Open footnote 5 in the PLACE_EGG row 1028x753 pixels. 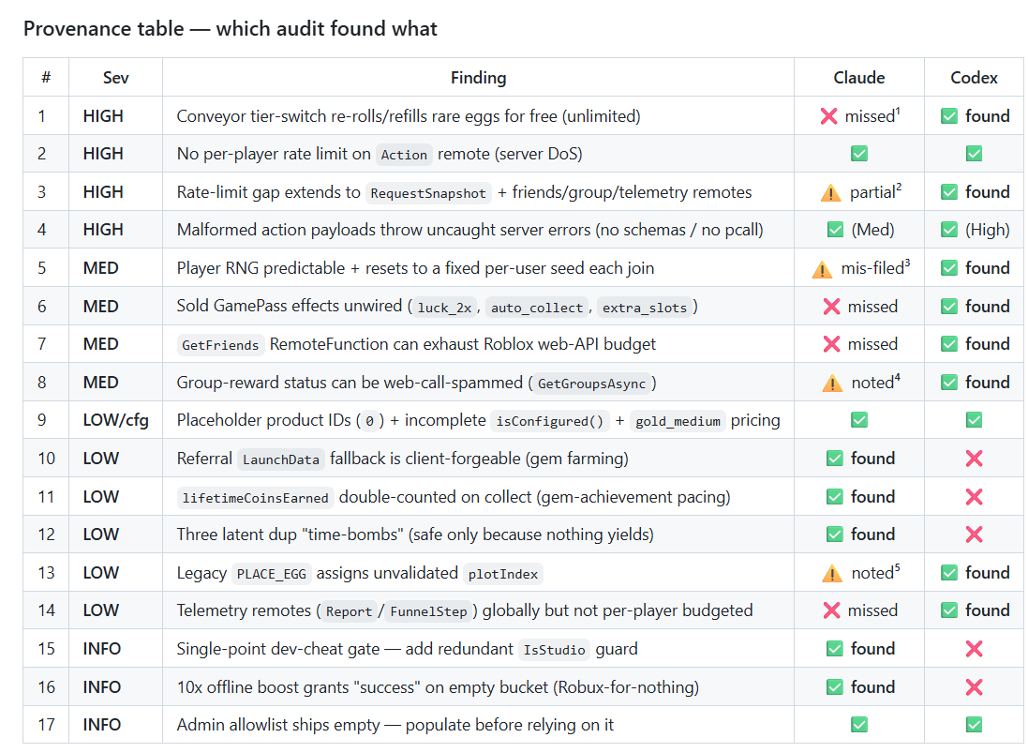898,567
